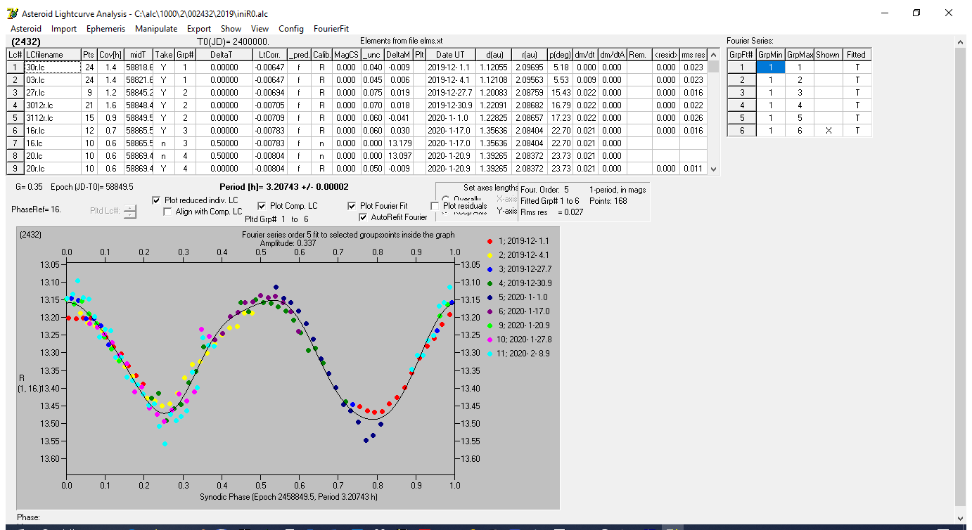Click red legend dot for 2019-12-1.1
972x530 pixels.
click(490, 241)
